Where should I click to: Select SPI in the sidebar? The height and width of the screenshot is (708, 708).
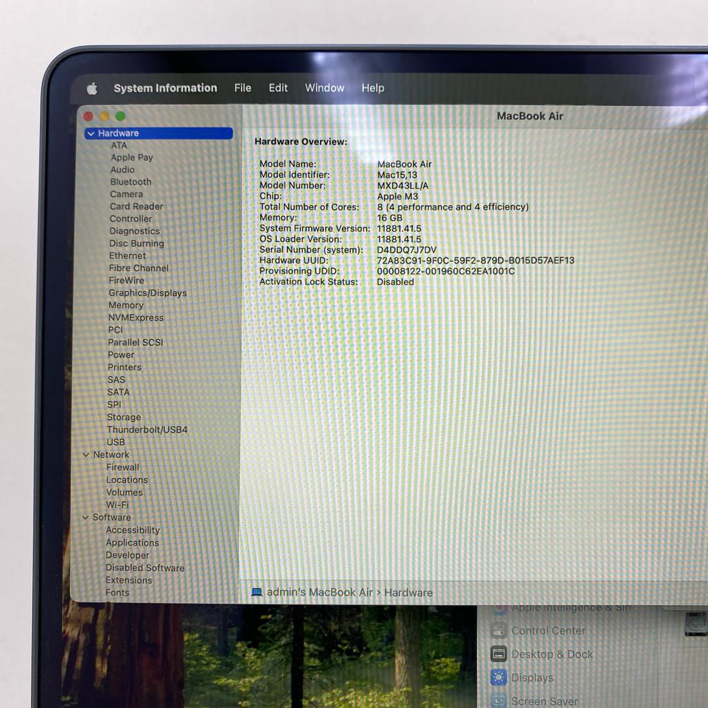[114, 404]
